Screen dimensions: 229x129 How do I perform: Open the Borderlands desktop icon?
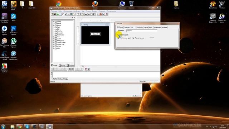pyautogui.click(x=213, y=5)
